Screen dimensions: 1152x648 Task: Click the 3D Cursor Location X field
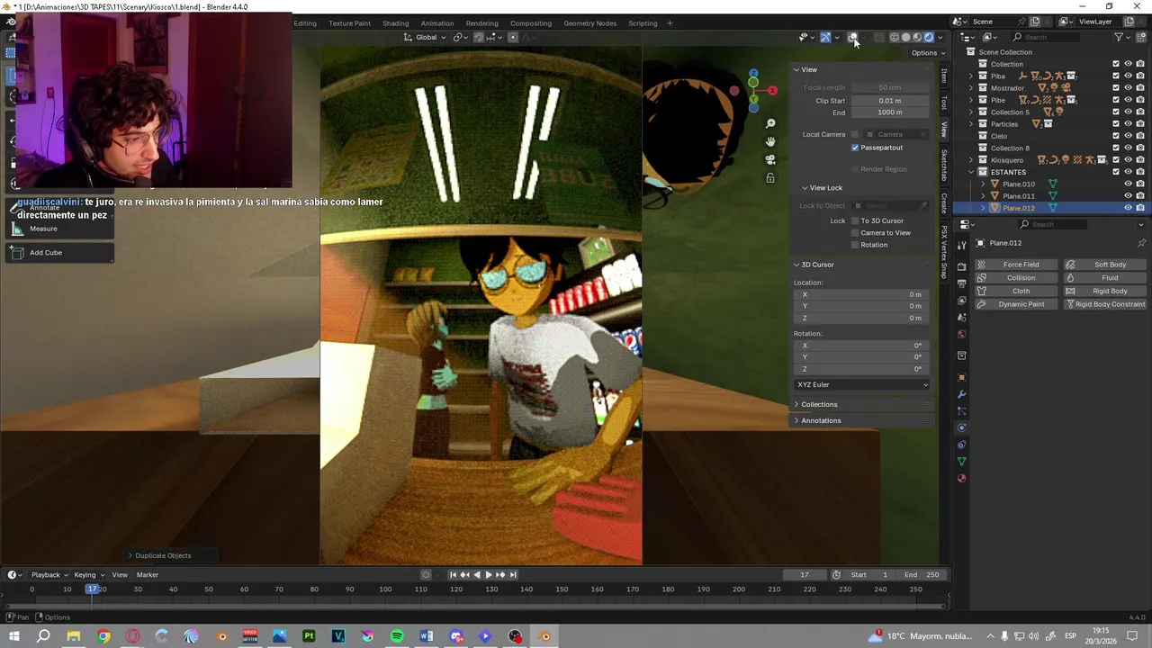[x=861, y=295]
